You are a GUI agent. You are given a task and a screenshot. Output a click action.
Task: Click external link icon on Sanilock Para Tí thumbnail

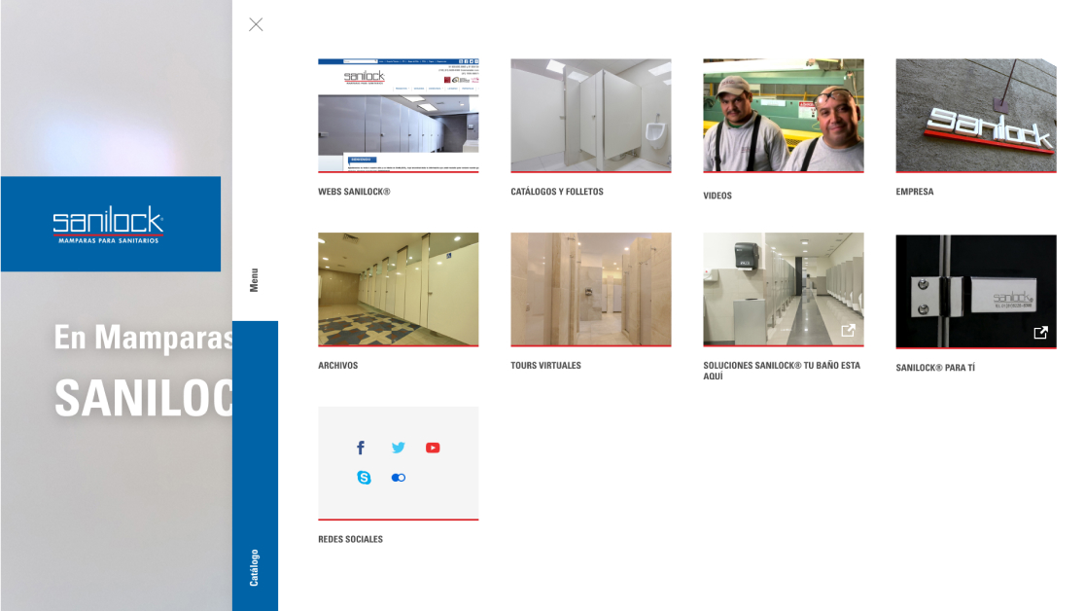[x=1040, y=333]
